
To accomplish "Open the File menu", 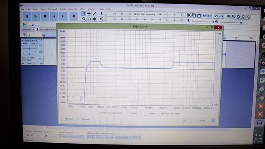I will pyautogui.click(x=22, y=9).
